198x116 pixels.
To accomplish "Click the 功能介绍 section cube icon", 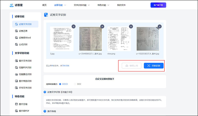I will pyautogui.click(x=45, y=92).
